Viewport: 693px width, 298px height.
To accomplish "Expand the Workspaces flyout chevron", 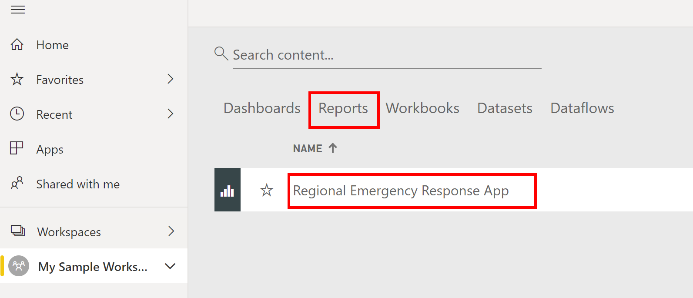I will tap(171, 231).
